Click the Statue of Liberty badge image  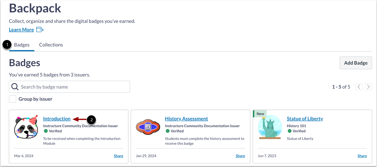point(270,127)
